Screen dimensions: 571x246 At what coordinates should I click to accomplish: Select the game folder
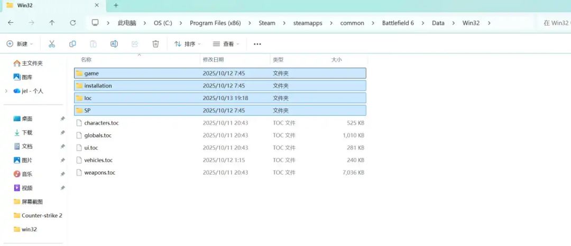[x=220, y=73]
